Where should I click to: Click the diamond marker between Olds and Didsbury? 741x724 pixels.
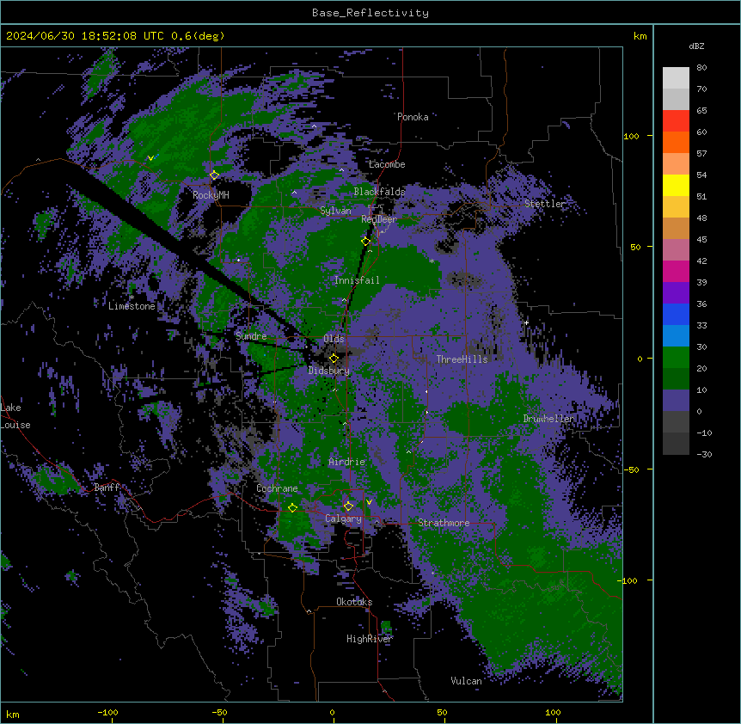[334, 359]
